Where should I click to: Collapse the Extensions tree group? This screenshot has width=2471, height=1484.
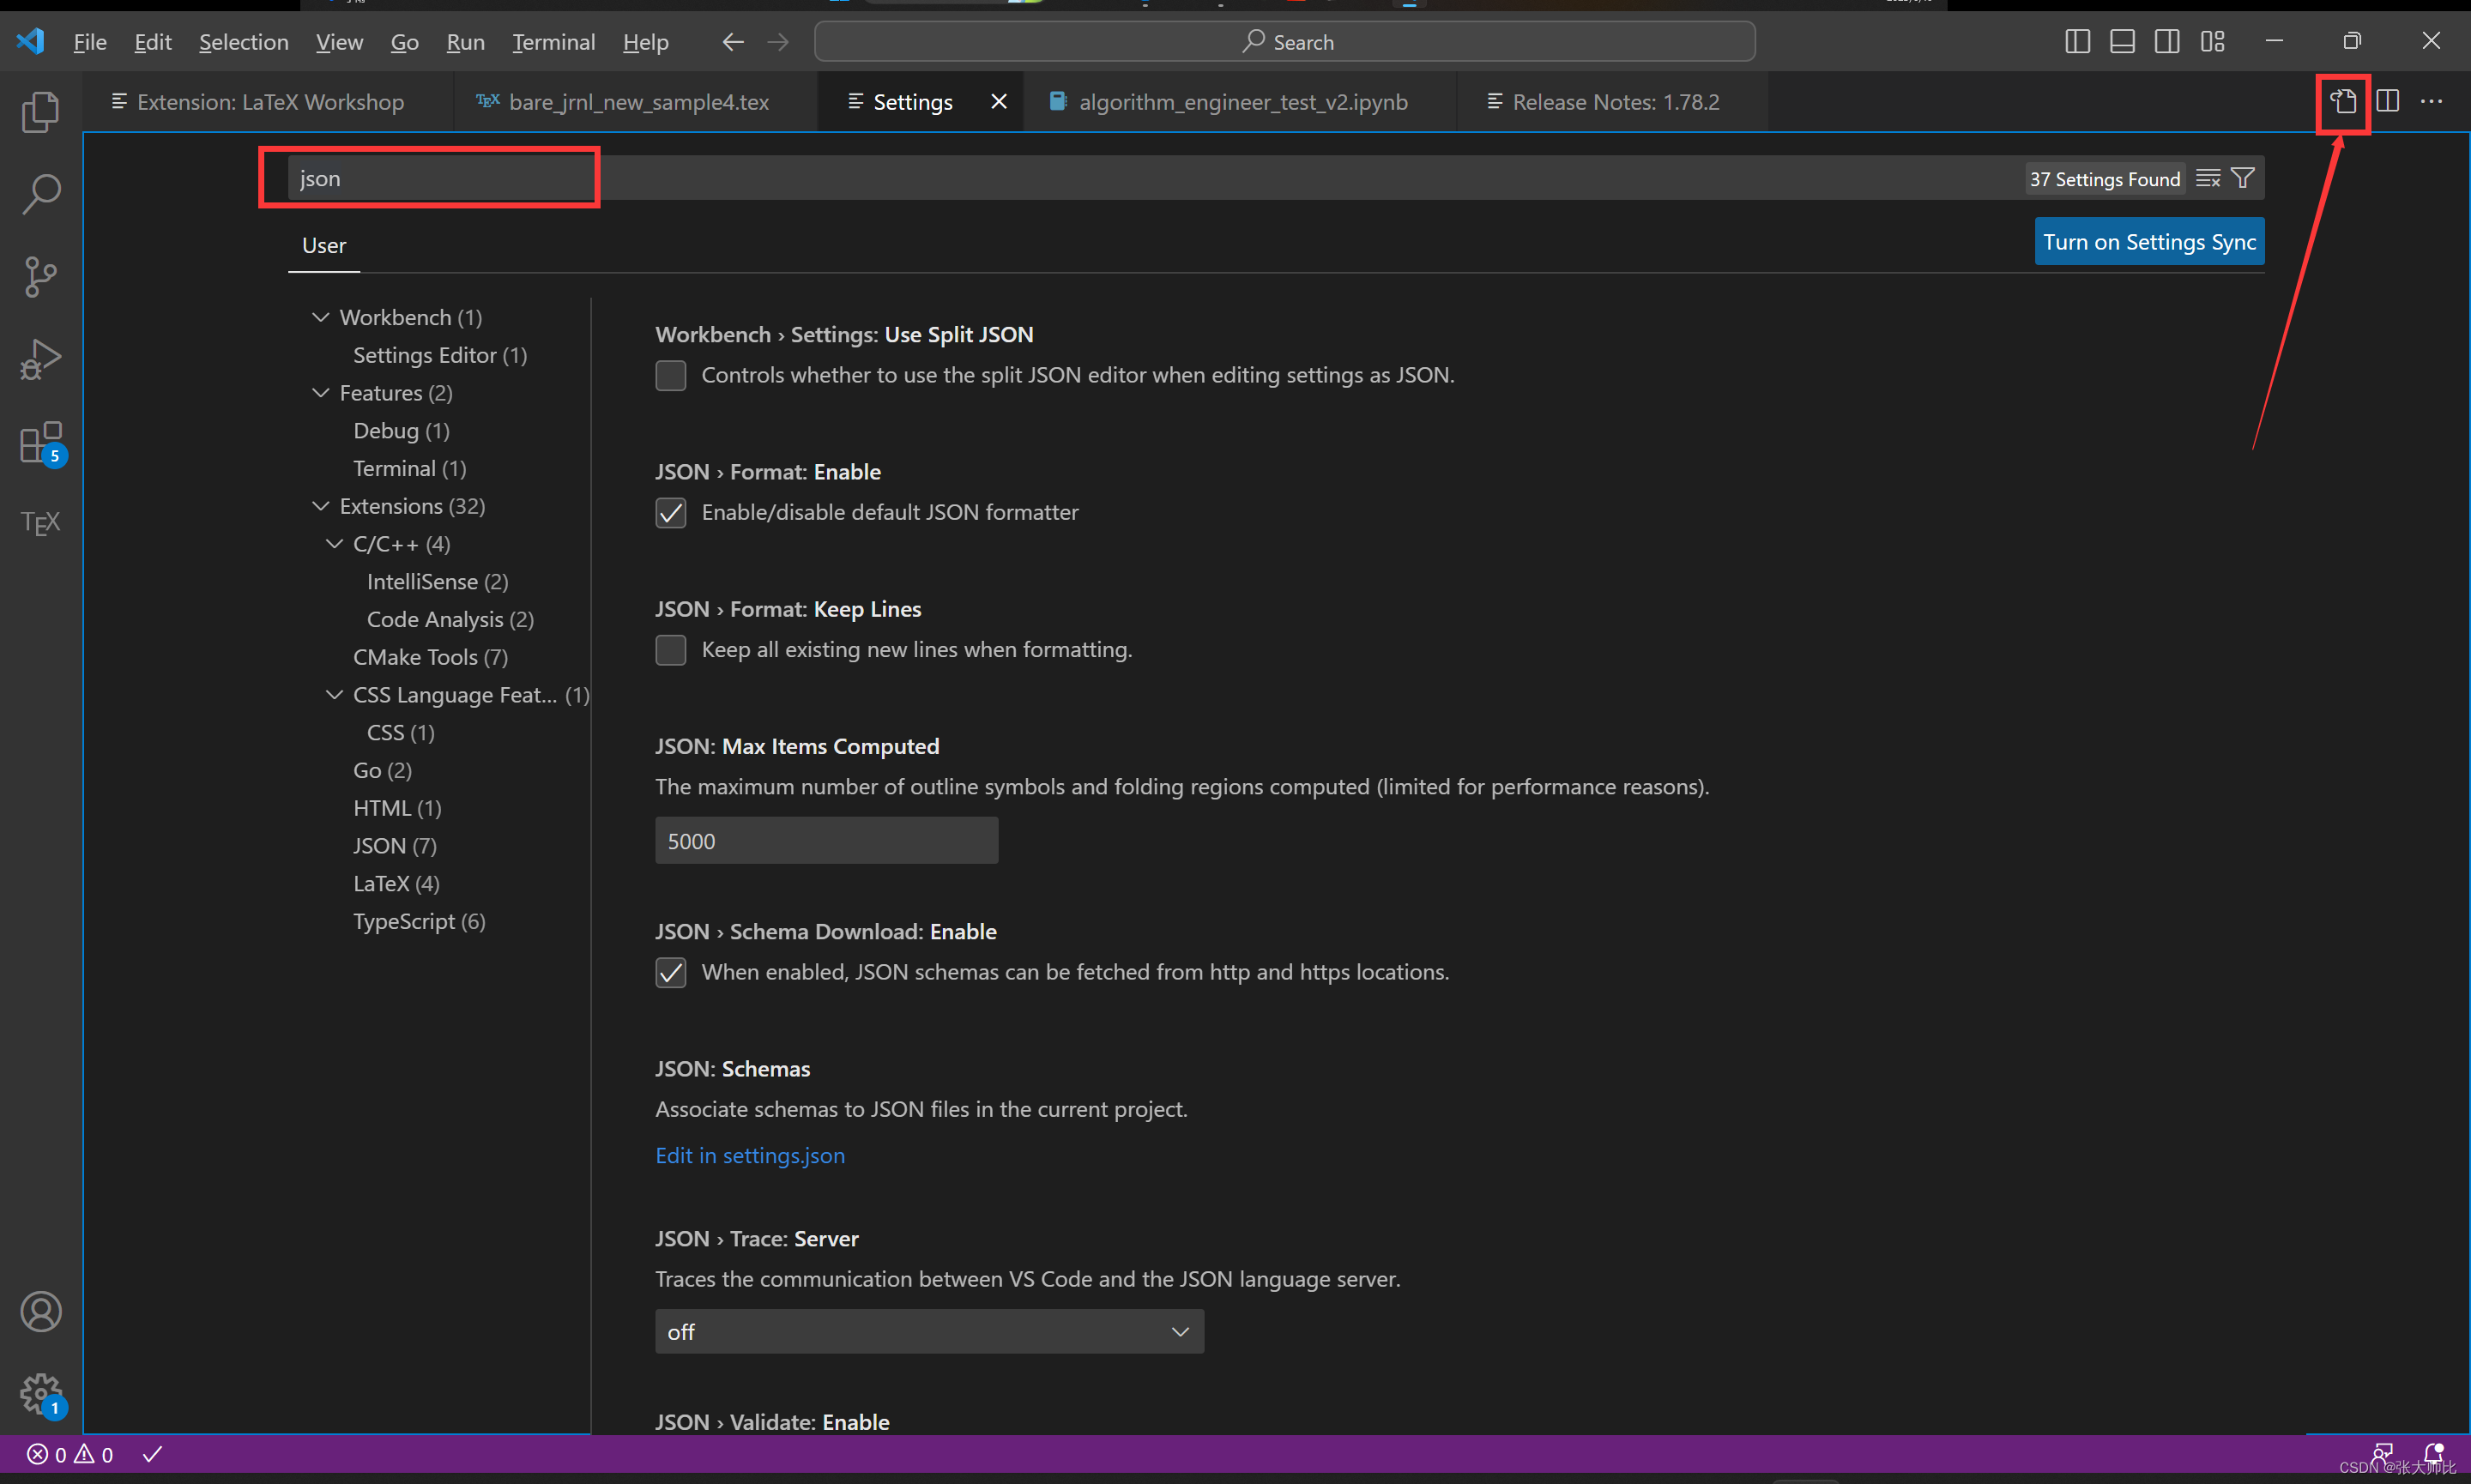click(321, 506)
